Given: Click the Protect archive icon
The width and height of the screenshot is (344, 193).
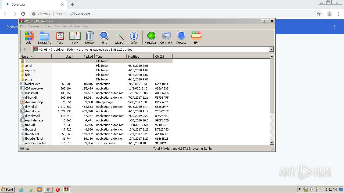Looking at the screenshot, I should pos(181,38).
